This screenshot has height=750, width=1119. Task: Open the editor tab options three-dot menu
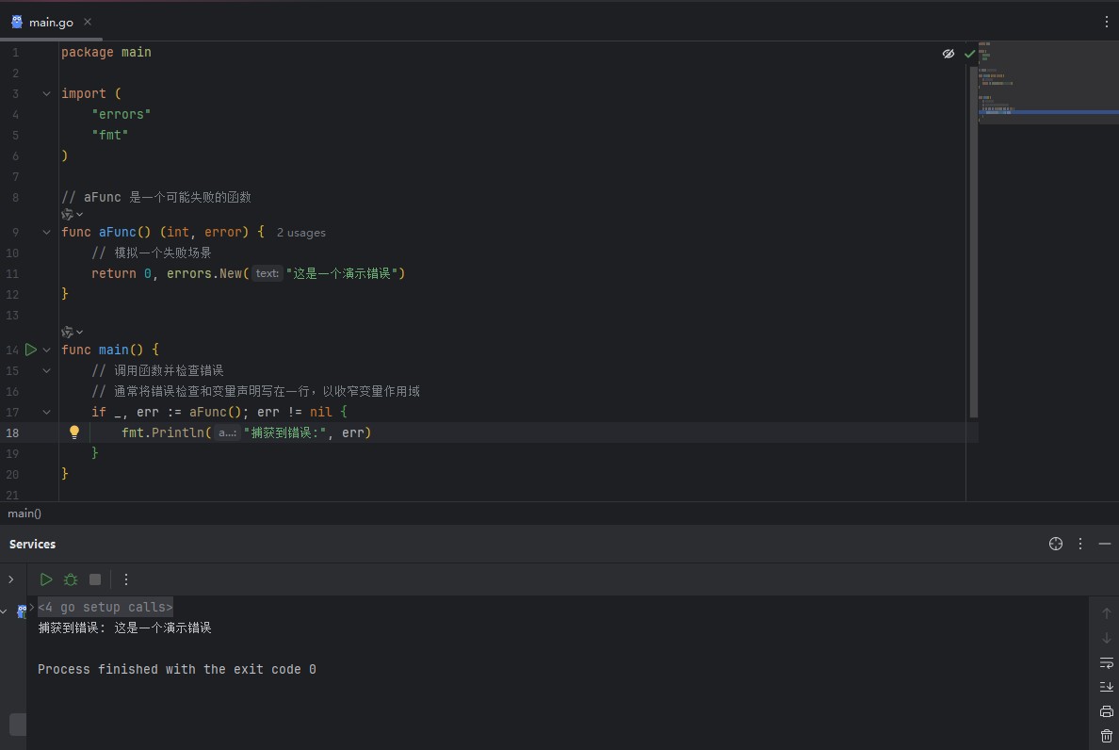1107,22
